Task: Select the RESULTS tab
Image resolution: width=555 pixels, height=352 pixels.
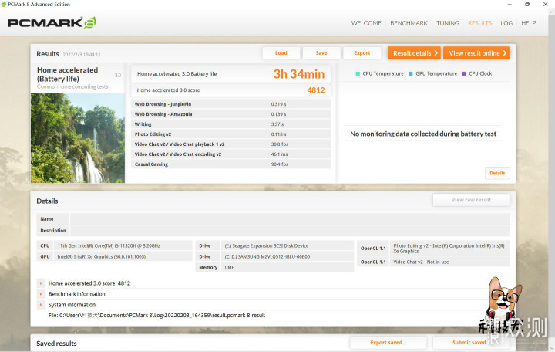Action: coord(479,23)
